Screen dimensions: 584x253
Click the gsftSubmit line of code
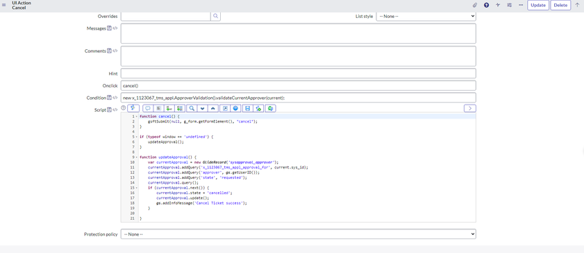[203, 121]
